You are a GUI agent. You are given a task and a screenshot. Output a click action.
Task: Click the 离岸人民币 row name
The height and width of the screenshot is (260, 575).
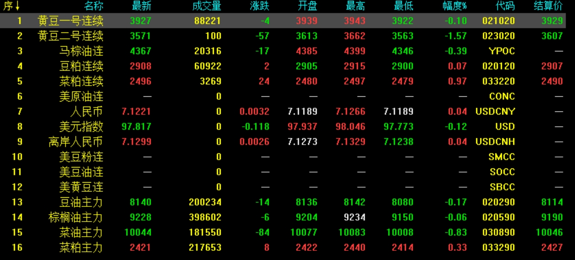coord(76,142)
